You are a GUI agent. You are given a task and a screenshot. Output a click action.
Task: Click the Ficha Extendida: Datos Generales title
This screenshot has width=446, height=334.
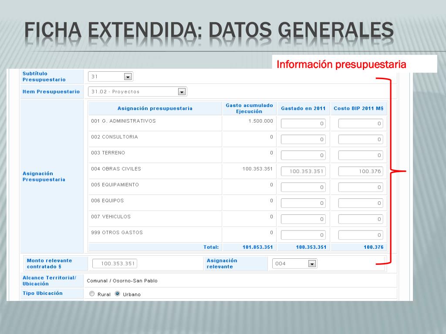209,30
